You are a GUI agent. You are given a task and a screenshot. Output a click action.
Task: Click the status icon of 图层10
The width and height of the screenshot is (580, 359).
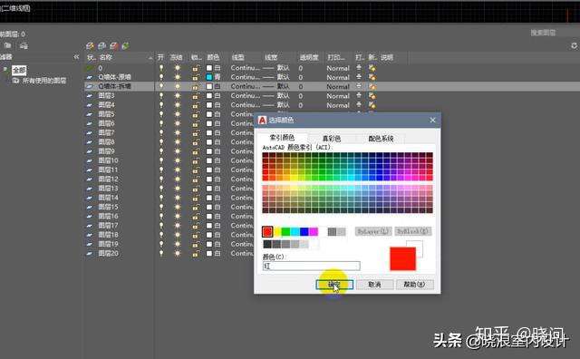pyautogui.click(x=90, y=160)
